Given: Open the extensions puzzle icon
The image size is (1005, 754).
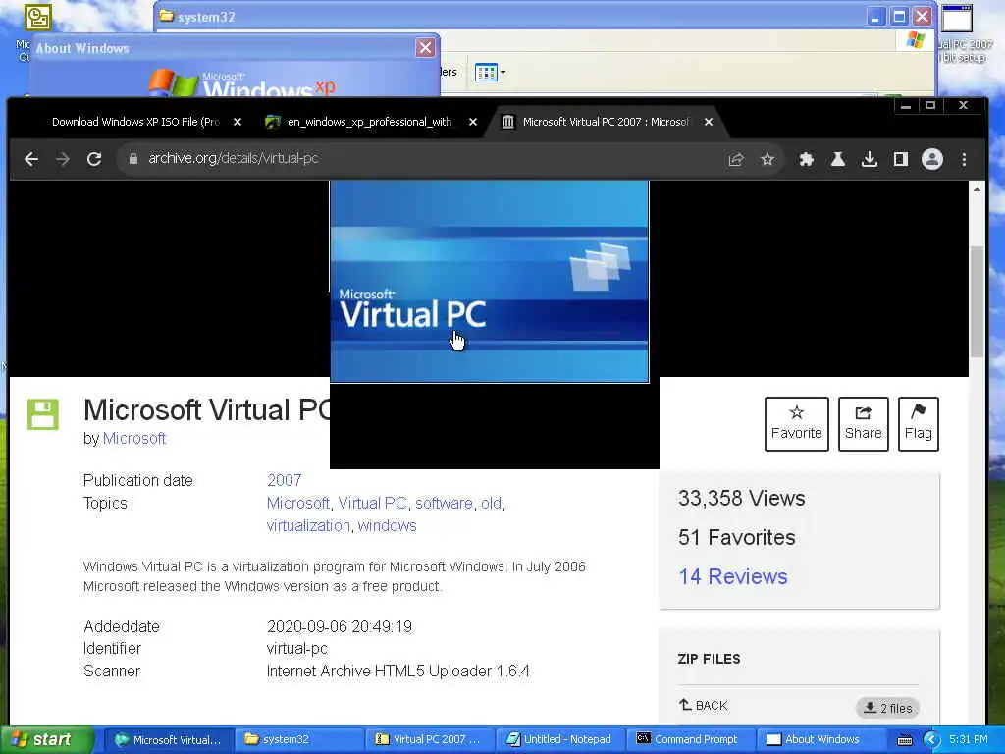Looking at the screenshot, I should [807, 159].
